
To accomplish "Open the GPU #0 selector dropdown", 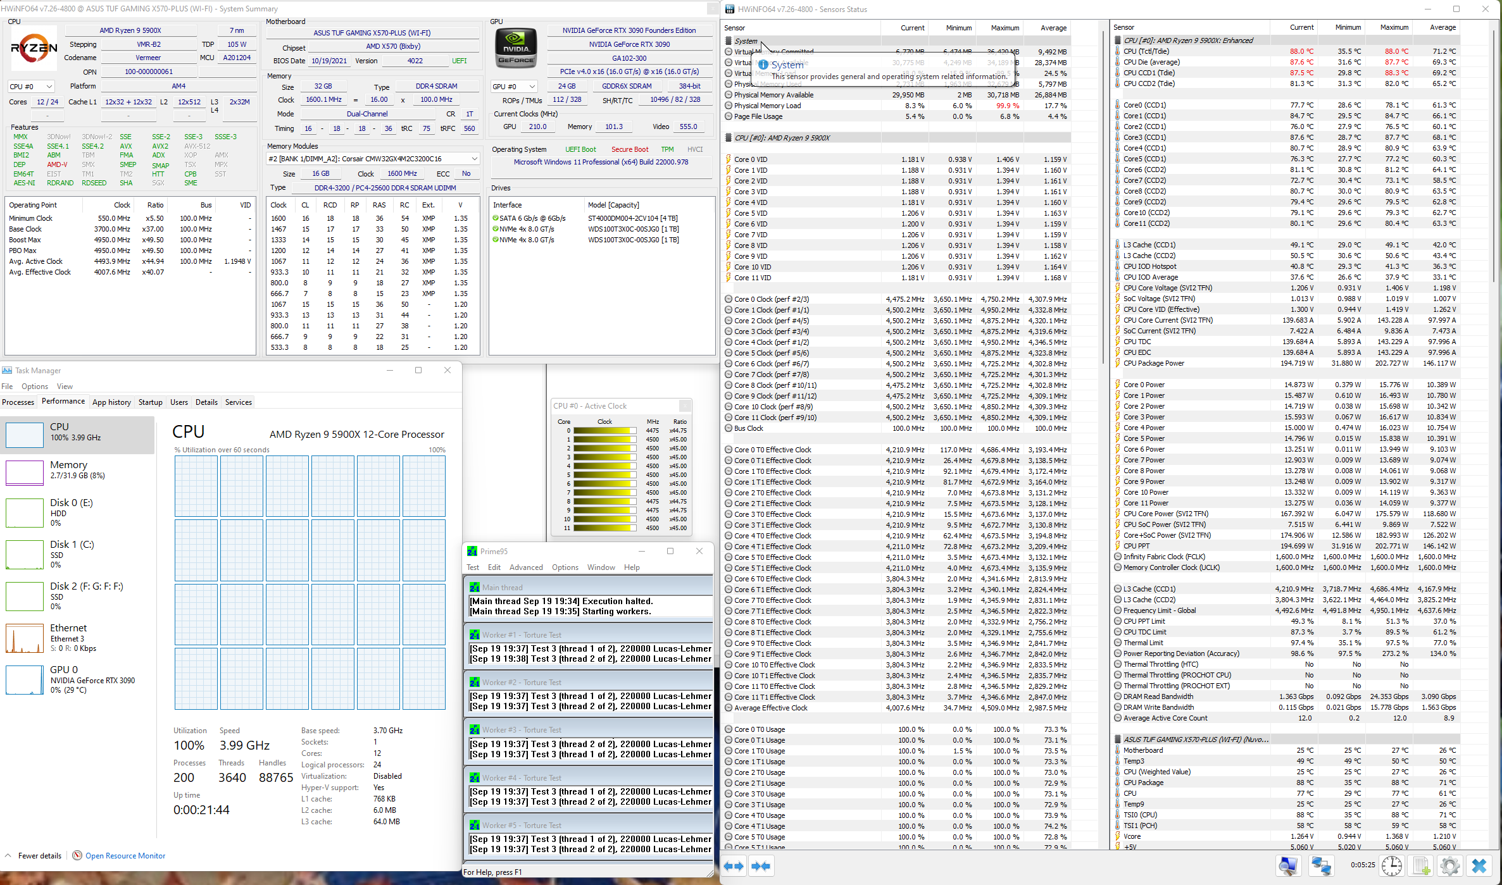I will 514,86.
